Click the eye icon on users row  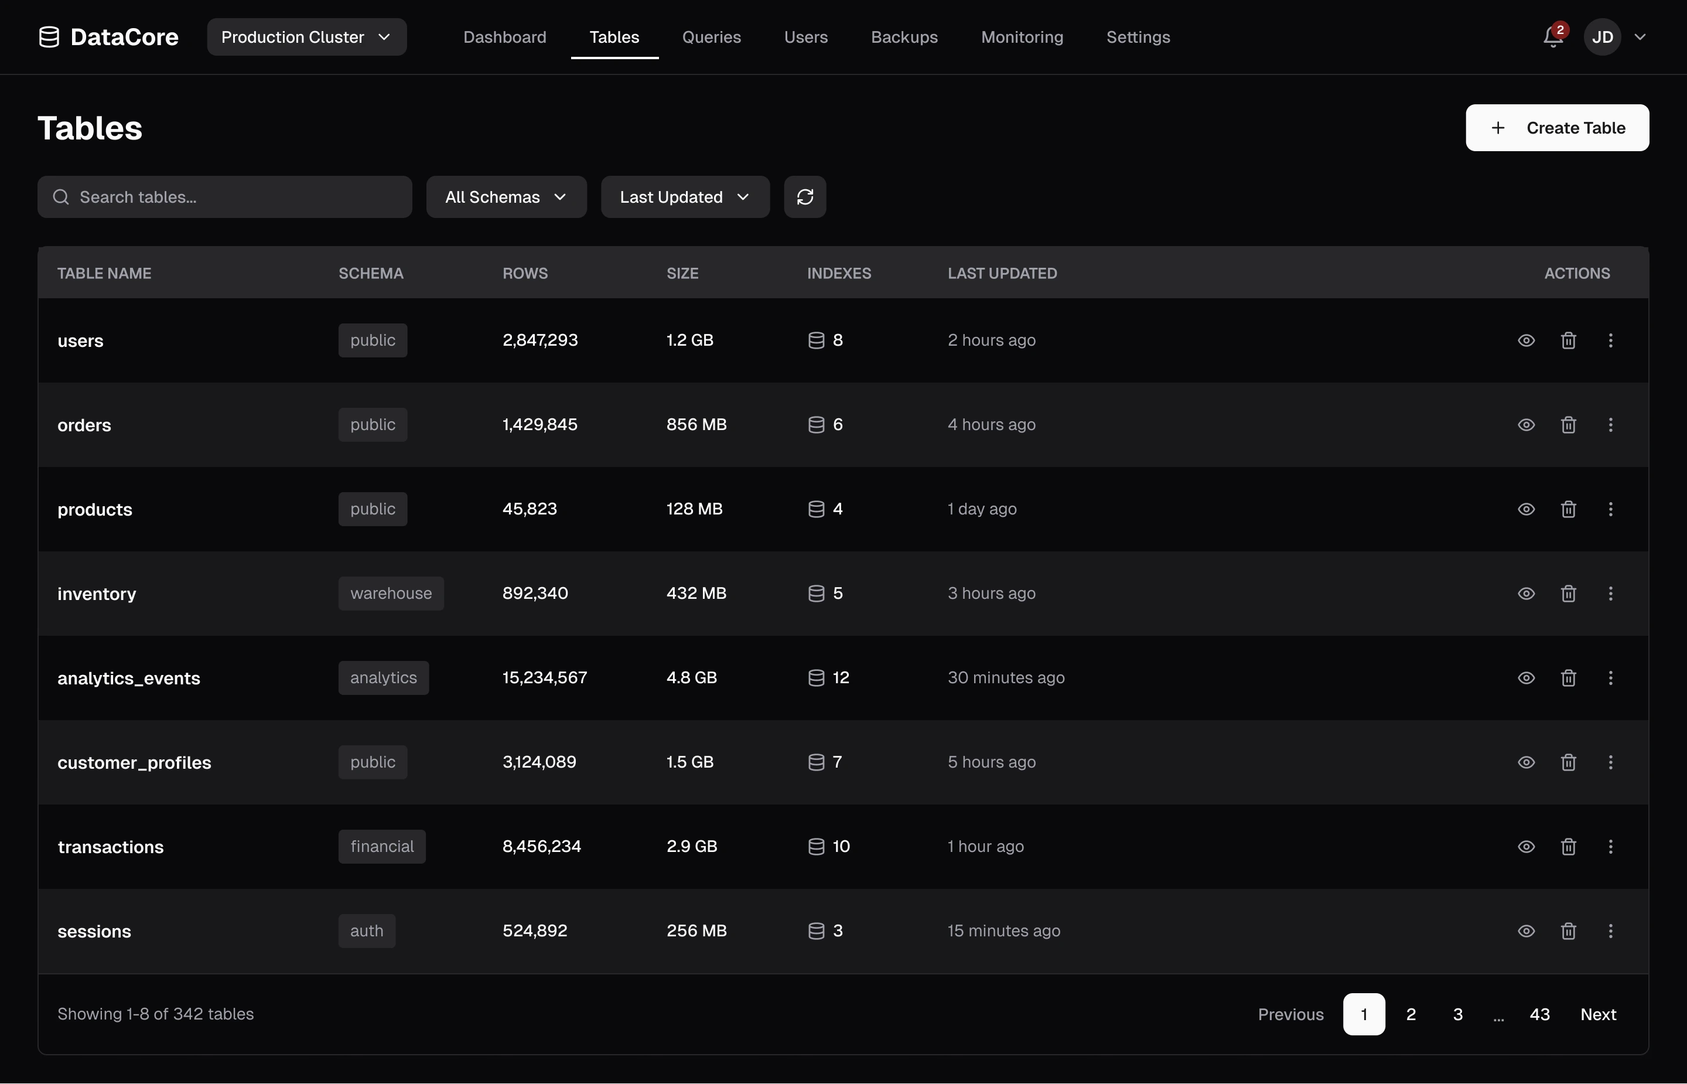1526,340
